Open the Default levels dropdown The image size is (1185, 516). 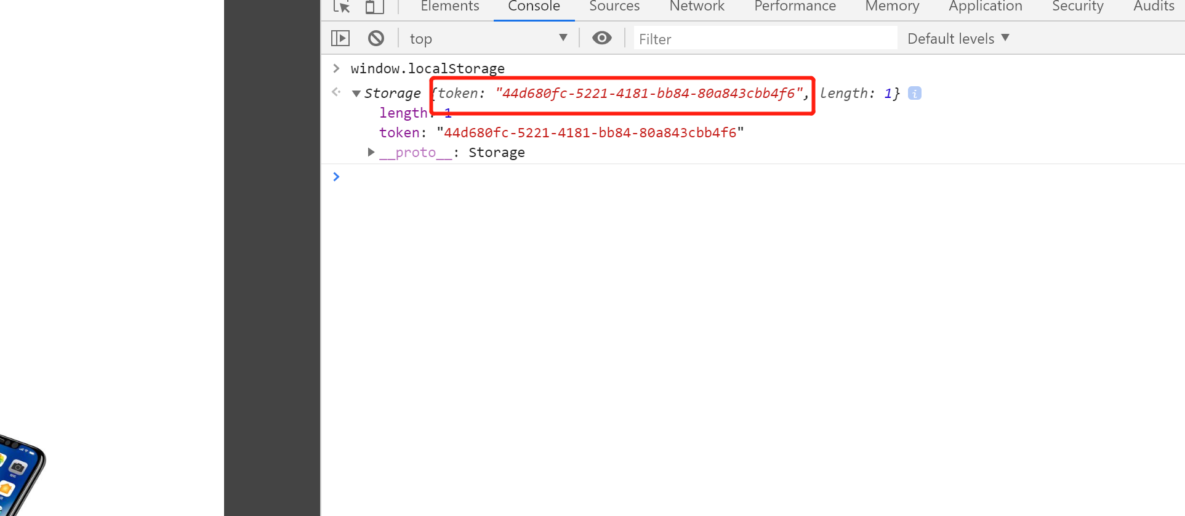pos(958,38)
